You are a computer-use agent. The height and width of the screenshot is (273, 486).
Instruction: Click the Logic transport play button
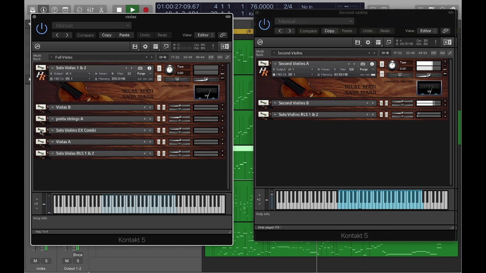(x=132, y=10)
